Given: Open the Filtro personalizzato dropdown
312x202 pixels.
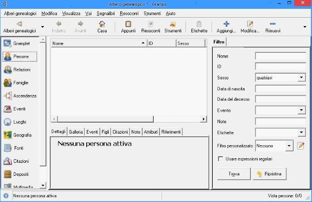Looking at the screenshot, I should 274,146.
